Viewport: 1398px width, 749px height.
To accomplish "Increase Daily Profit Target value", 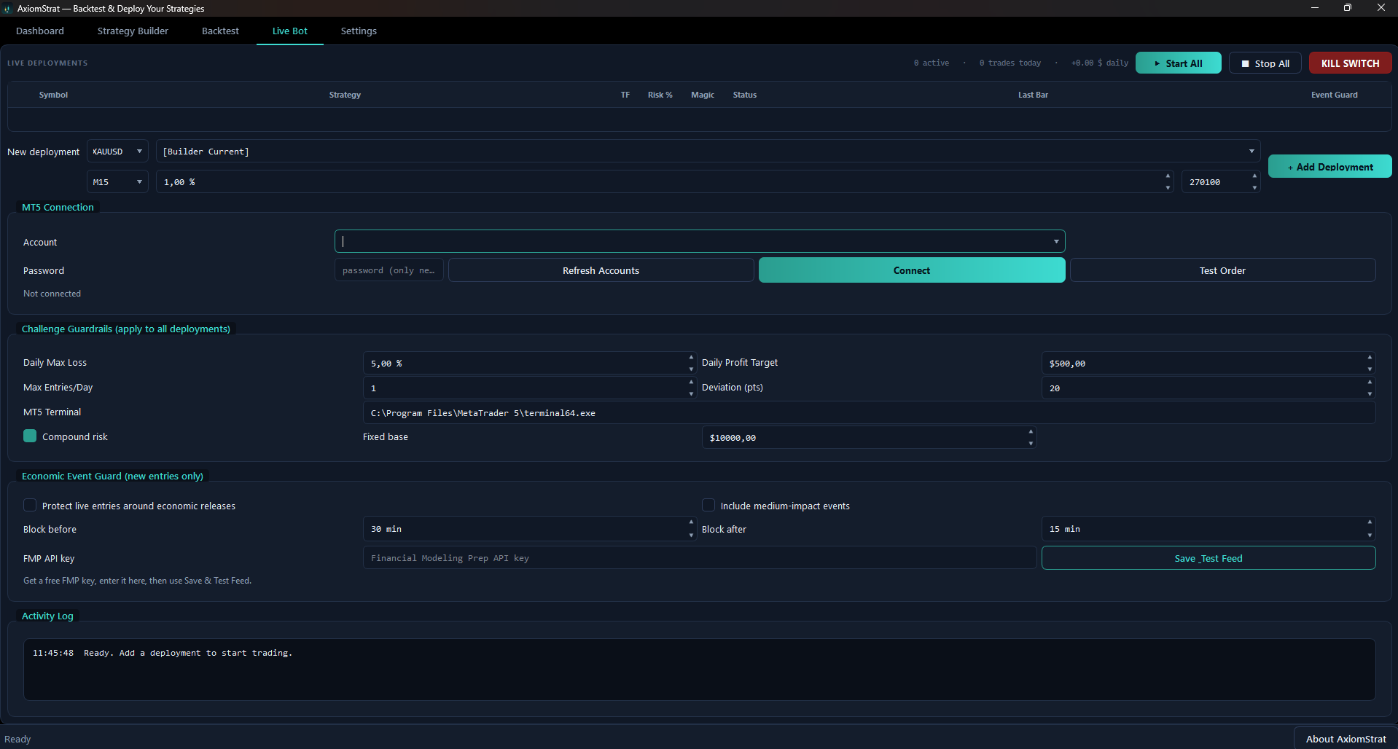I will click(1370, 358).
